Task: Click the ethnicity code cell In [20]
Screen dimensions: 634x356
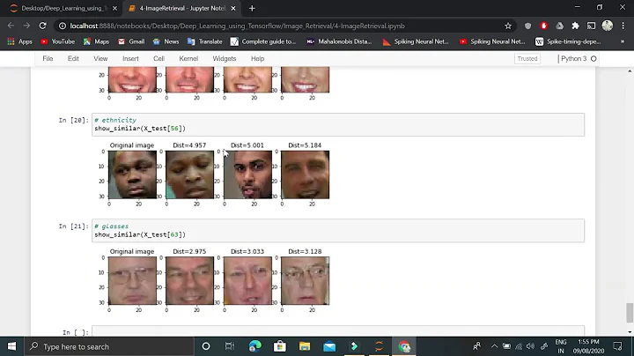Action: (x=338, y=124)
